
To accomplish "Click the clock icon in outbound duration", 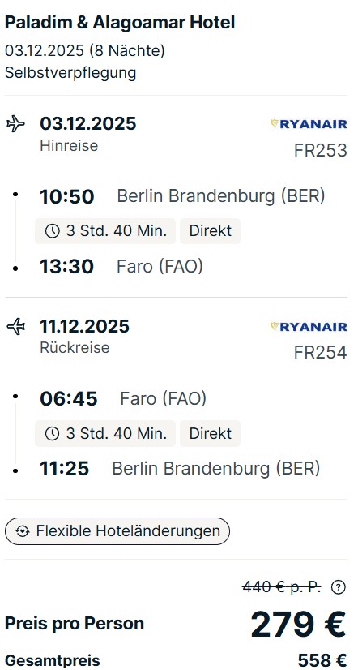I will 52,231.
